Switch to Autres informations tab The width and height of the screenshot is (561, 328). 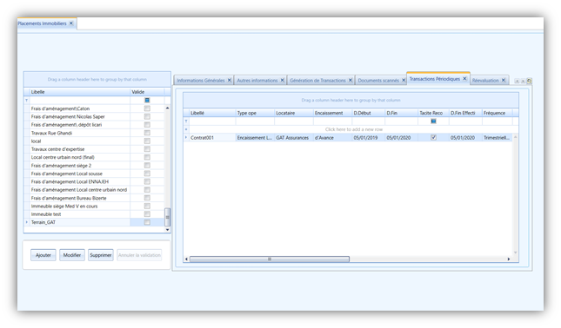pyautogui.click(x=257, y=81)
